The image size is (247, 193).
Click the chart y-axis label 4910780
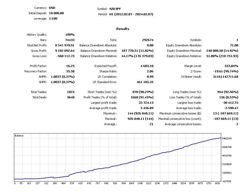pyautogui.click(x=227, y=155)
